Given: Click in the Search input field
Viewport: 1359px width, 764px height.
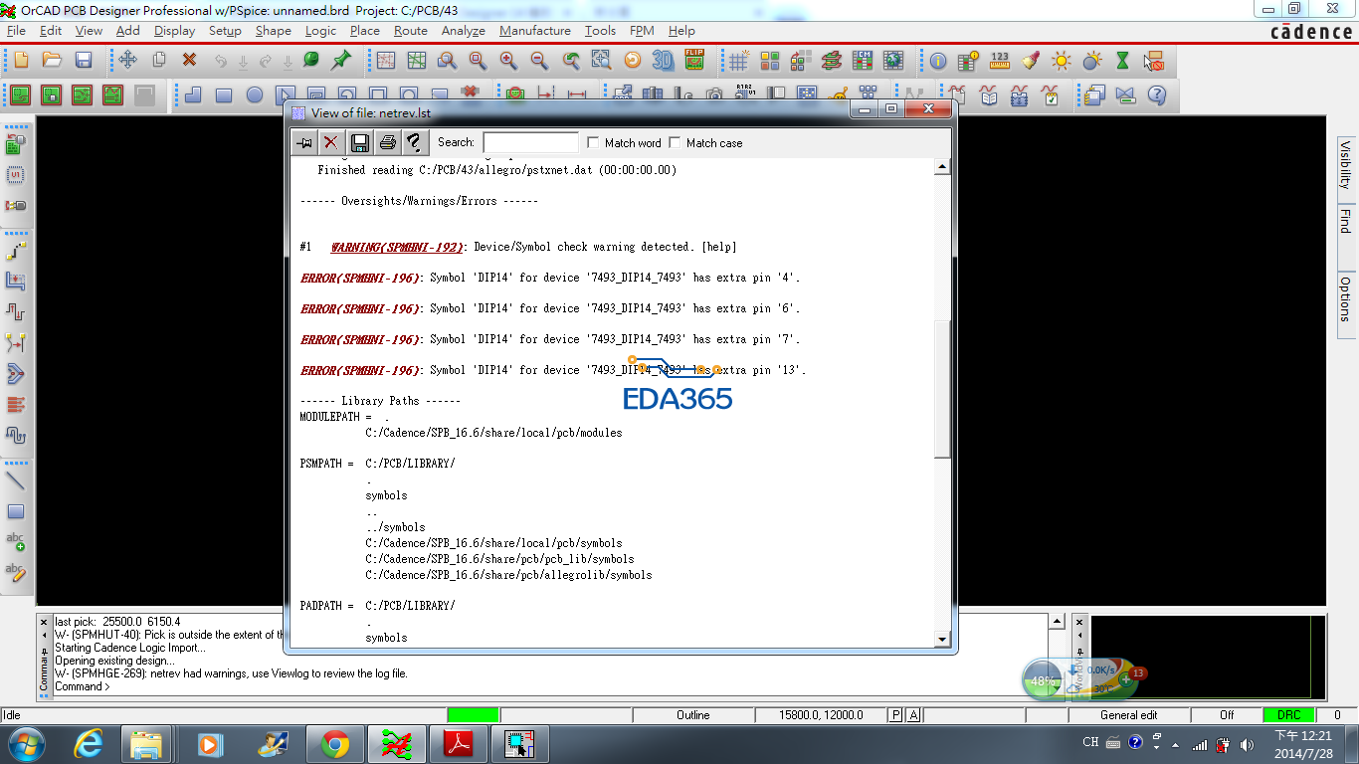Looking at the screenshot, I should click(x=530, y=142).
